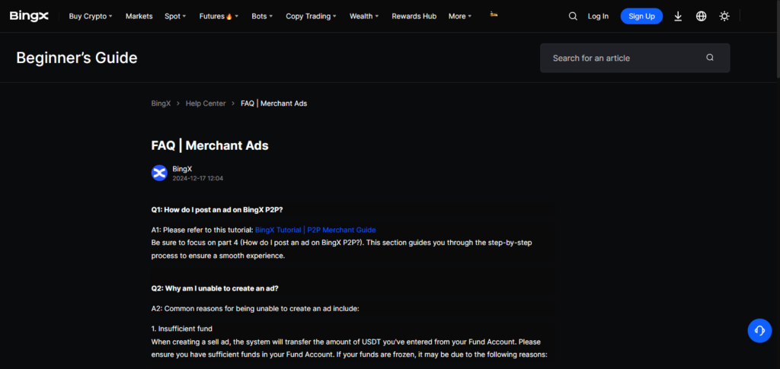The width and height of the screenshot is (780, 369).
Task: Open the language globe icon
Action: [x=701, y=16]
